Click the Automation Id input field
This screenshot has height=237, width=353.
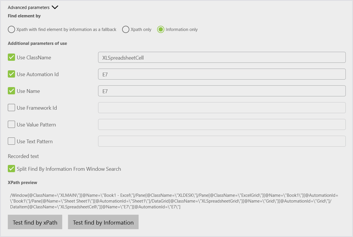(222, 74)
